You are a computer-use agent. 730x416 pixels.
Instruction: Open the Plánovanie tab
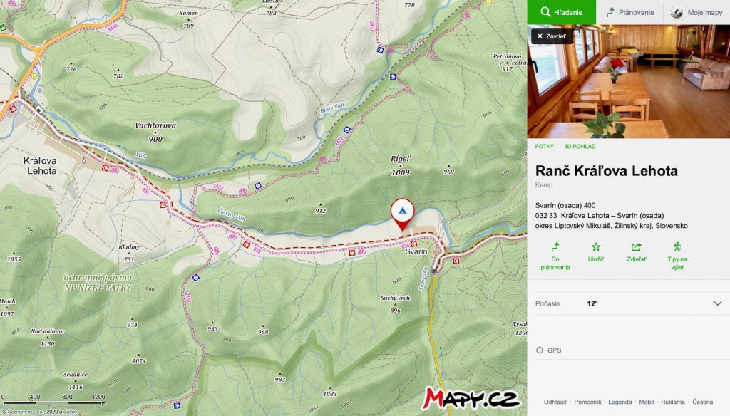point(629,12)
